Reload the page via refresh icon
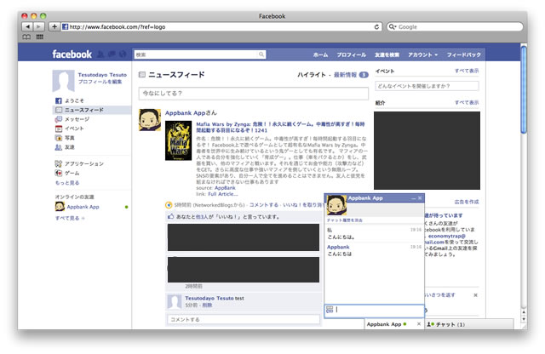The width and height of the screenshot is (545, 354). click(376, 26)
